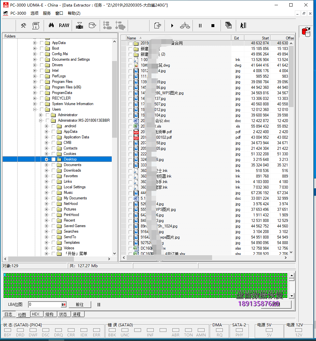Click the PDF icon of 00102.pdf
The width and height of the screenshot is (316, 341).
pos(136,138)
